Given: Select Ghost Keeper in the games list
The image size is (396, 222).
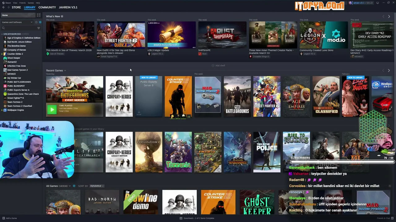Looking at the screenshot, I should point(14,58).
